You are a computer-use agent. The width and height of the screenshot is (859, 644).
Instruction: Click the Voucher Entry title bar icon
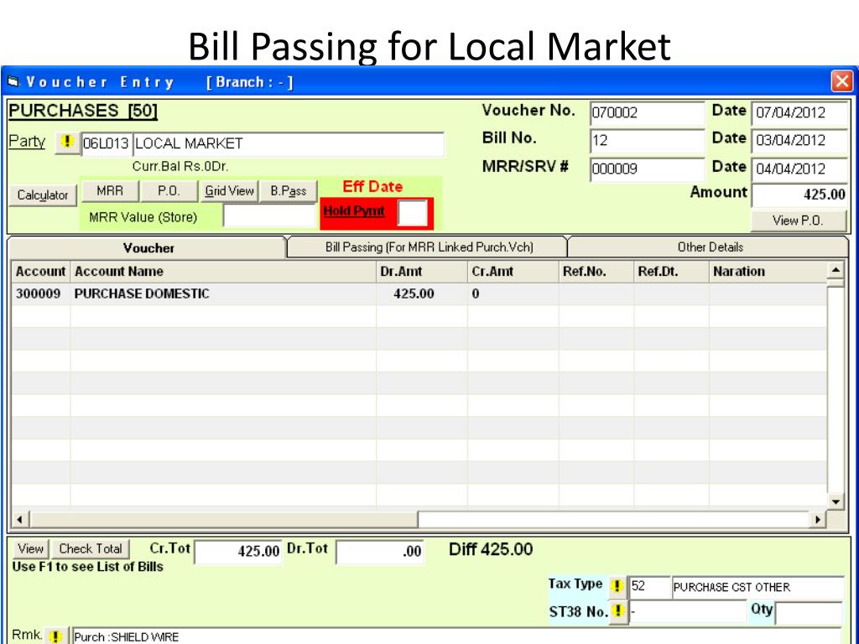[13, 81]
